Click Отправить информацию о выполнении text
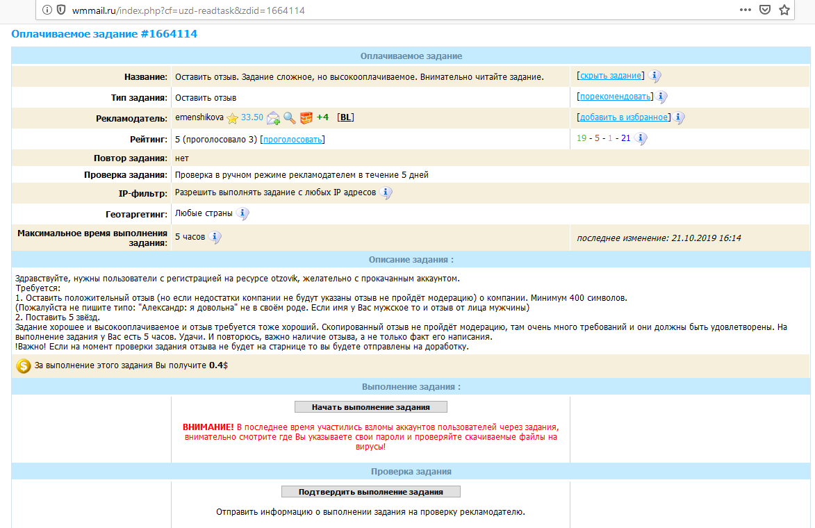This screenshot has width=815, height=528. coord(370,512)
